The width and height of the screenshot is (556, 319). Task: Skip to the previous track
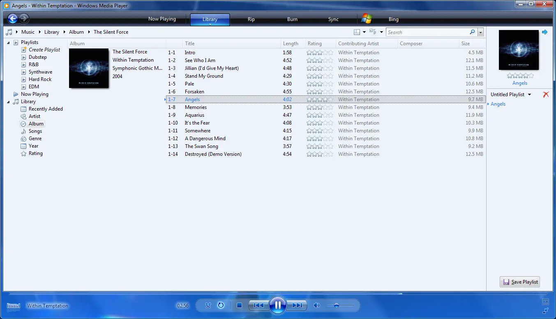pyautogui.click(x=258, y=305)
